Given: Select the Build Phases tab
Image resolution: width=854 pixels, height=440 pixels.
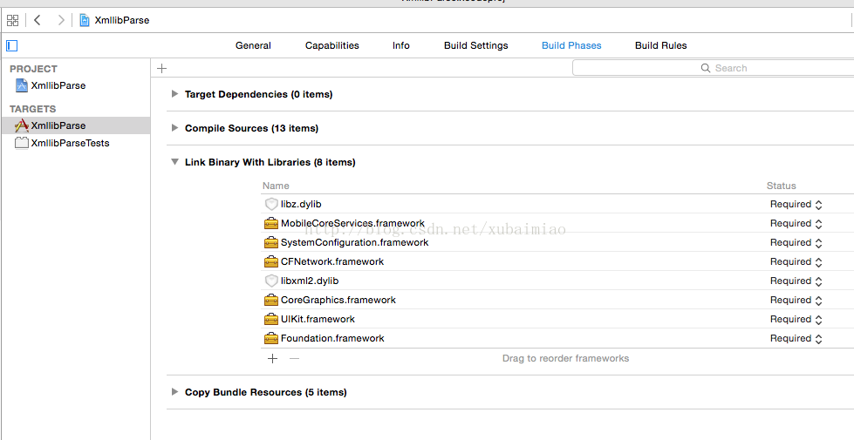Looking at the screenshot, I should point(571,45).
